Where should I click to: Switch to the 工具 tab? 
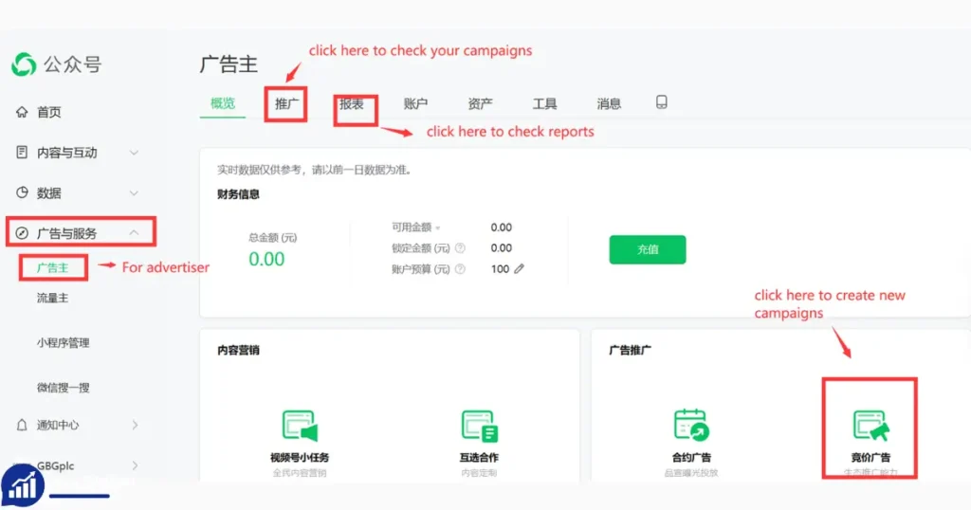pos(544,104)
